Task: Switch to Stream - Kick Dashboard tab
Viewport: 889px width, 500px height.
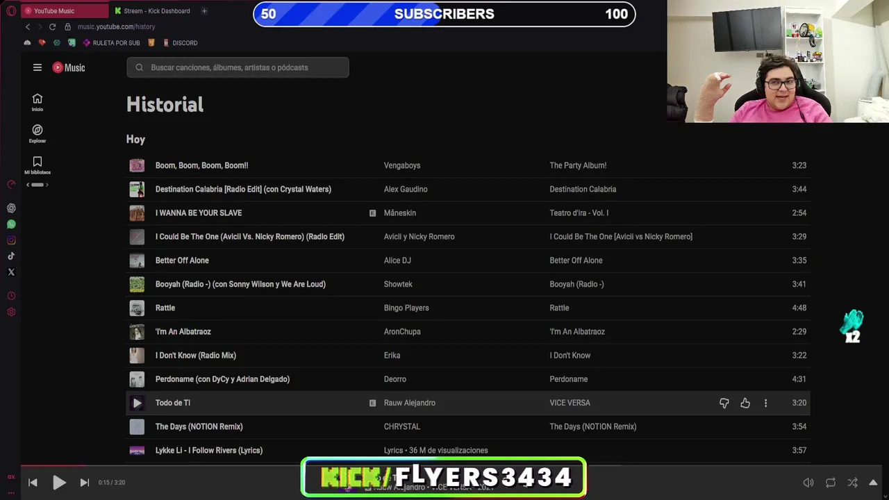Action: 154,11
